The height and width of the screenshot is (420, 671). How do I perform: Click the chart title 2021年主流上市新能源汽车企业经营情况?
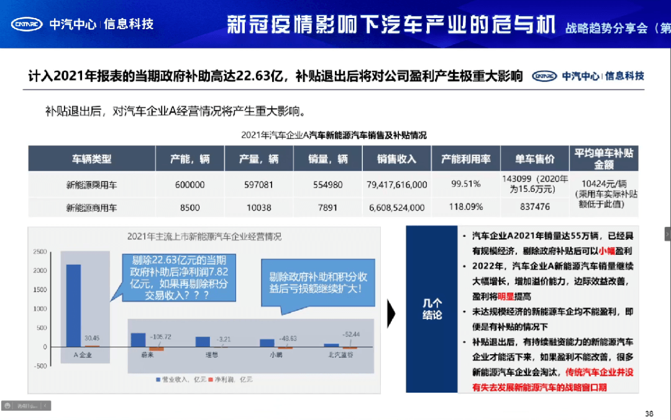click(x=204, y=237)
